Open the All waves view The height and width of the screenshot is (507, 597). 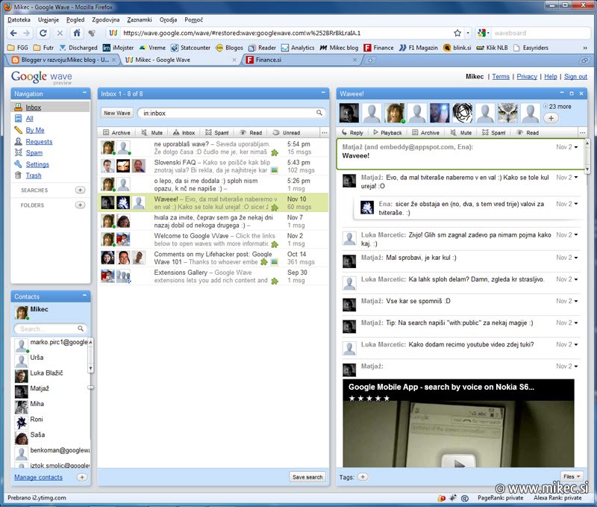pos(29,119)
